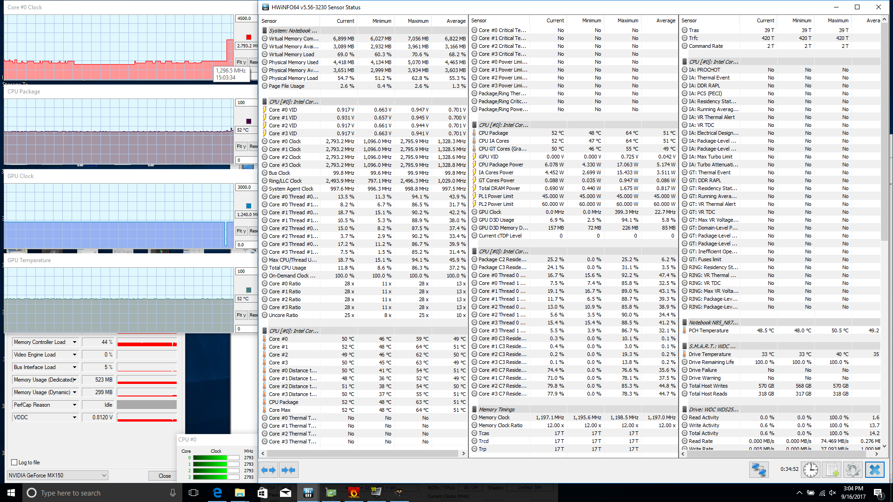Click the Average column header in second panel
Screen dimensions: 893x502
click(660, 20)
